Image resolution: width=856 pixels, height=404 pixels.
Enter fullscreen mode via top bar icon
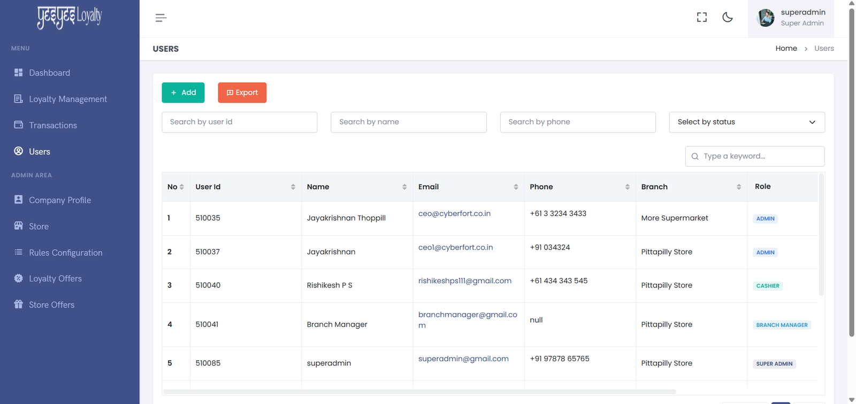(701, 18)
